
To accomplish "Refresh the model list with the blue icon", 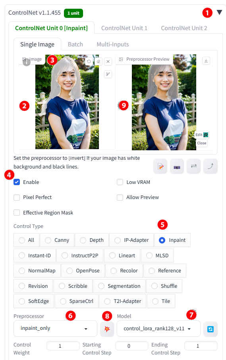I will (211, 329).
